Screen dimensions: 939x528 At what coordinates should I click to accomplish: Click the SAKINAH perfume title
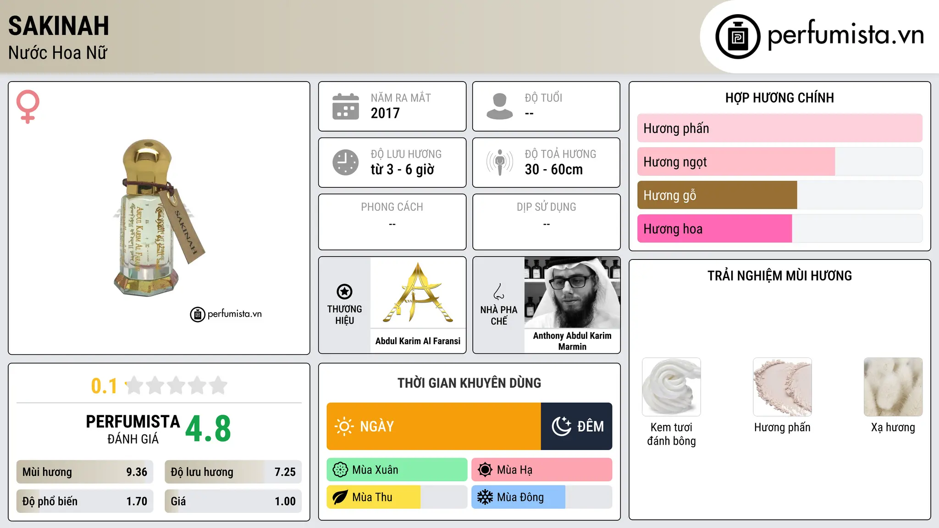(59, 26)
